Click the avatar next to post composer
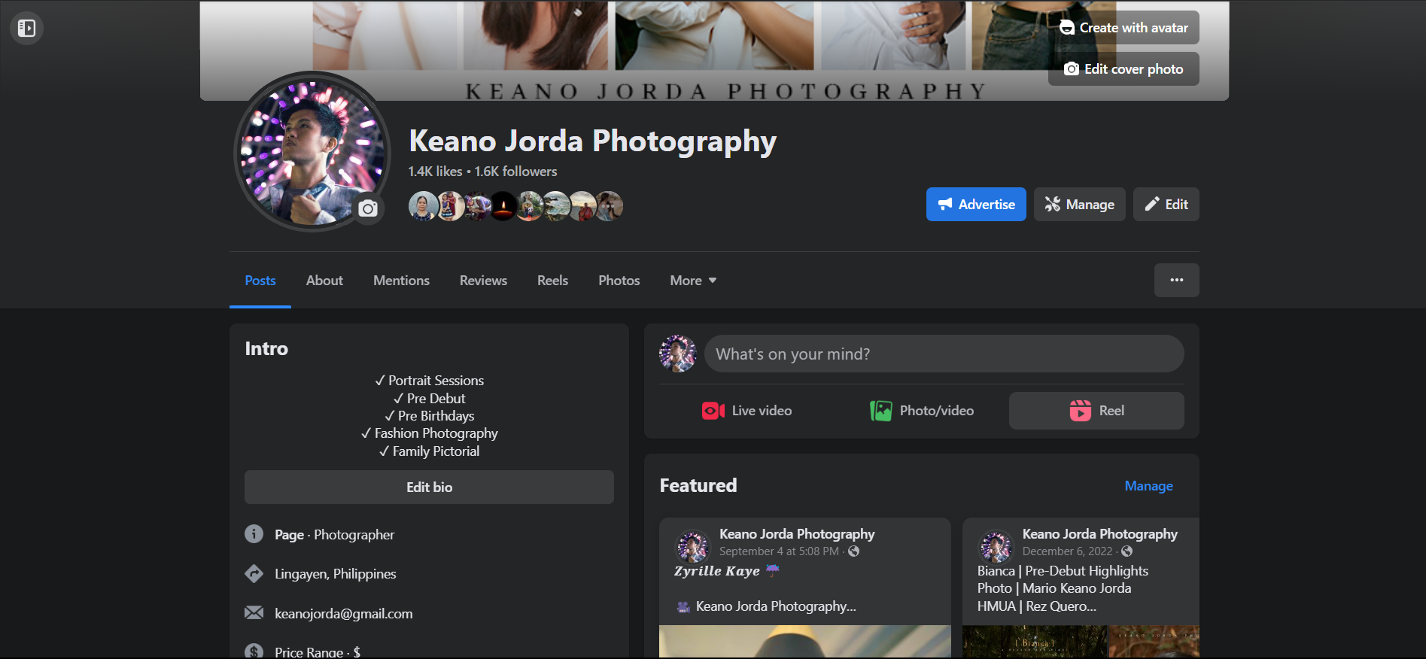This screenshot has height=659, width=1426. click(x=678, y=354)
